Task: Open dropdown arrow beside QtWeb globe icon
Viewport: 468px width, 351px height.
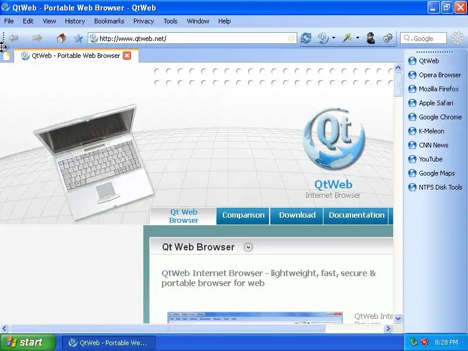Action: pyautogui.click(x=333, y=38)
